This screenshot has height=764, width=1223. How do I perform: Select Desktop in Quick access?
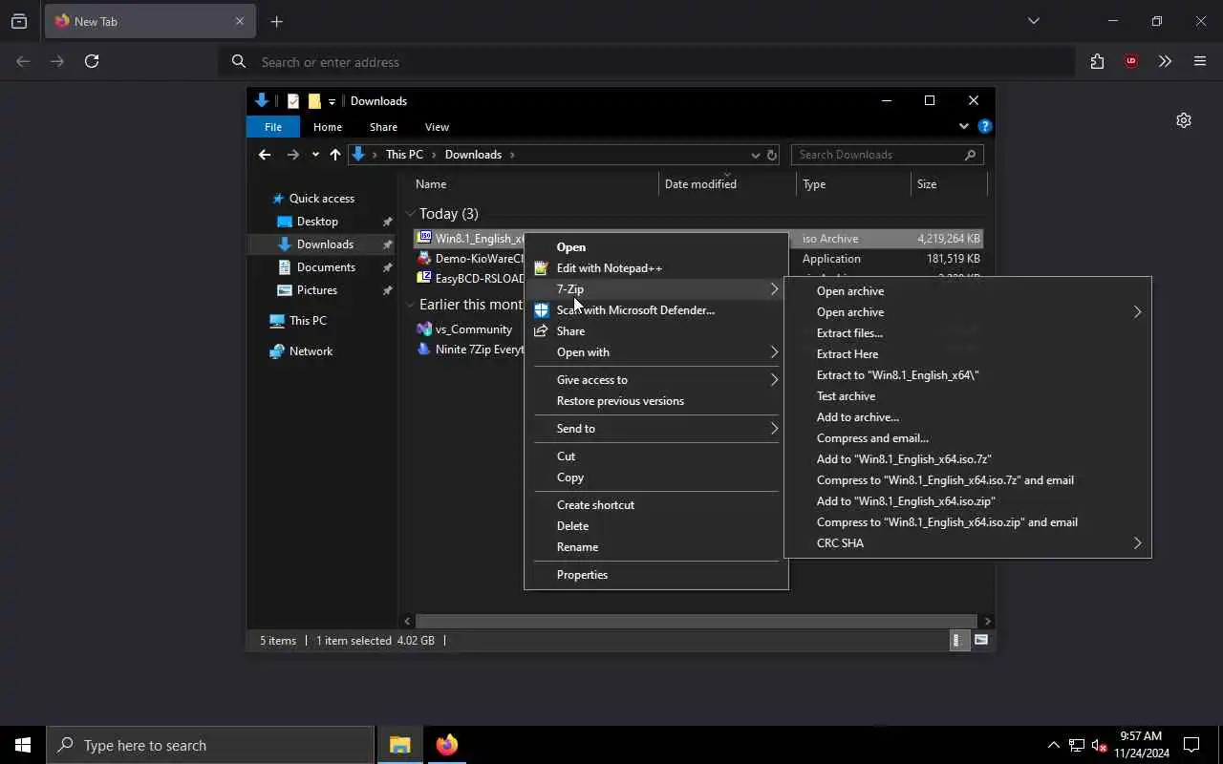tap(317, 222)
